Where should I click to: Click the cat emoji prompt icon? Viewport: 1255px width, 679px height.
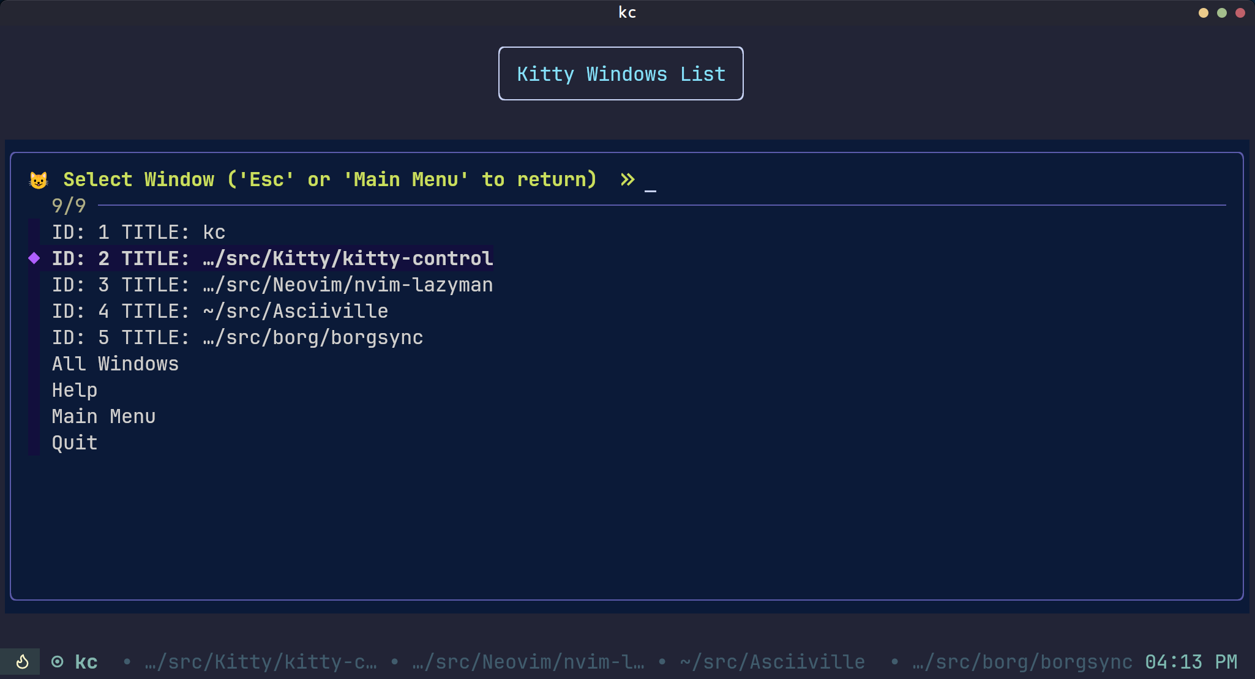pyautogui.click(x=39, y=180)
